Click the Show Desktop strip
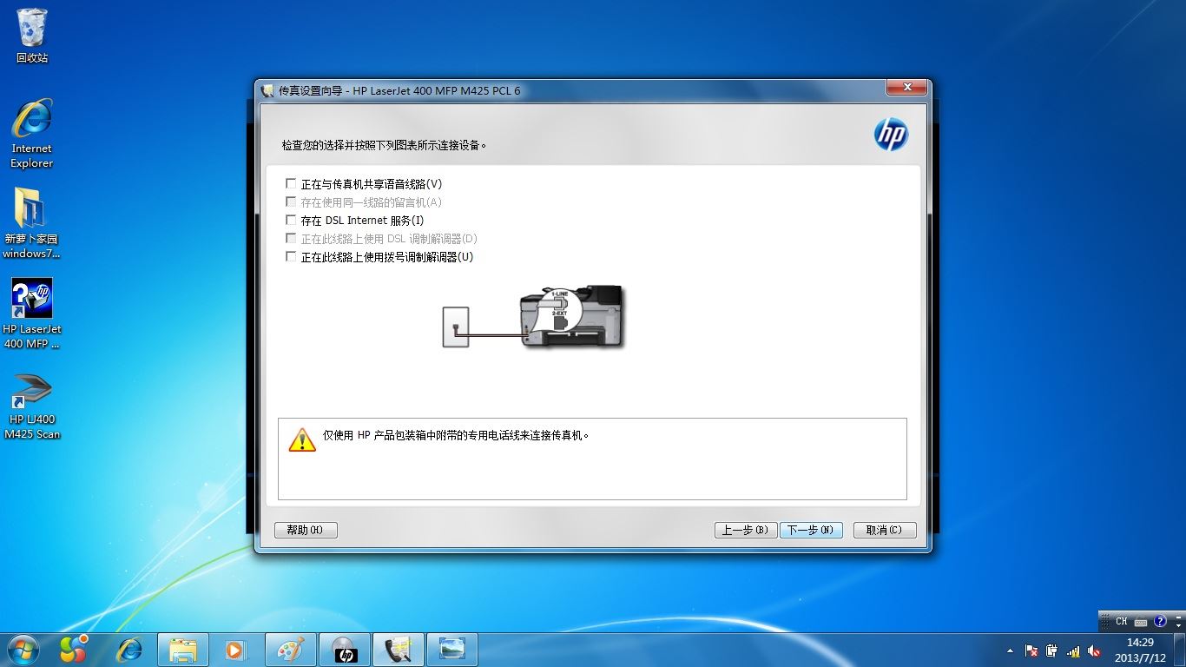 1180,650
